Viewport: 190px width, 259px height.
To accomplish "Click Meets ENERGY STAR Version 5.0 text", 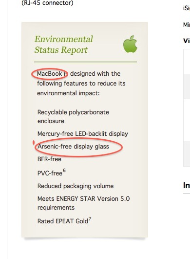I will pos(83,199).
